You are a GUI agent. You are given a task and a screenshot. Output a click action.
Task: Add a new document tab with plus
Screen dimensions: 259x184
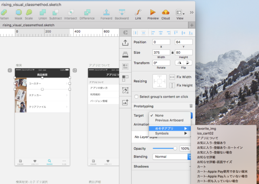[x=192, y=25]
